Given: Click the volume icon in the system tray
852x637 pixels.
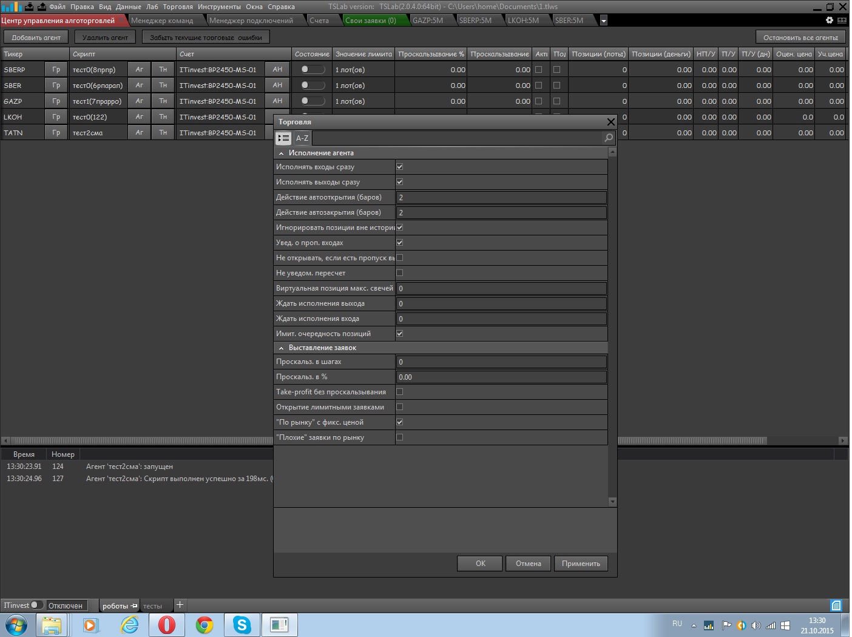Looking at the screenshot, I should click(756, 625).
